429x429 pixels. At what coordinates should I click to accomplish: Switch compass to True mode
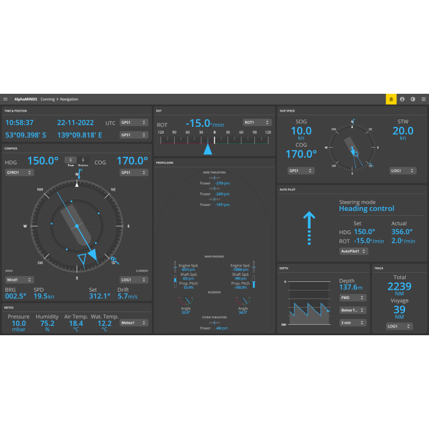(70, 162)
